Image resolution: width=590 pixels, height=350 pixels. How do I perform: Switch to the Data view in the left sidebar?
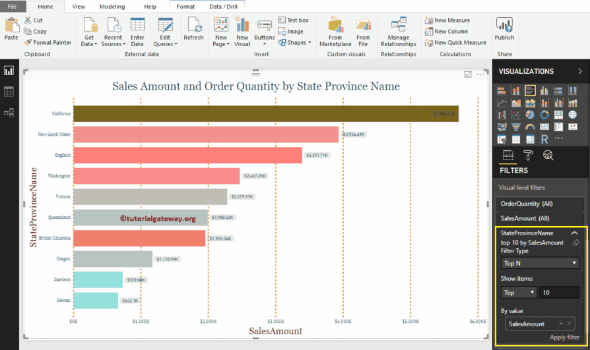click(x=9, y=92)
